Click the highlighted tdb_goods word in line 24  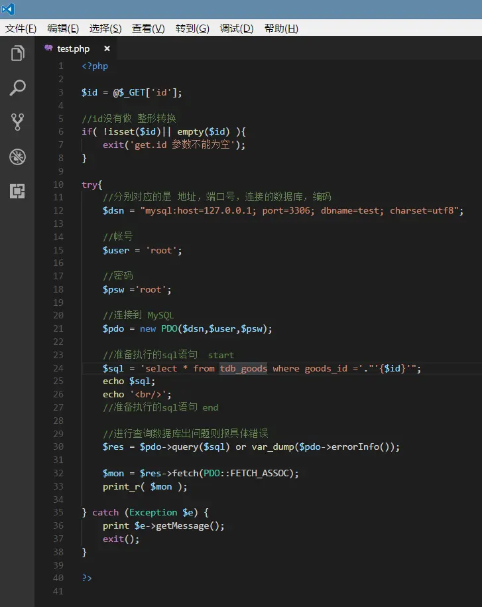pyautogui.click(x=243, y=369)
